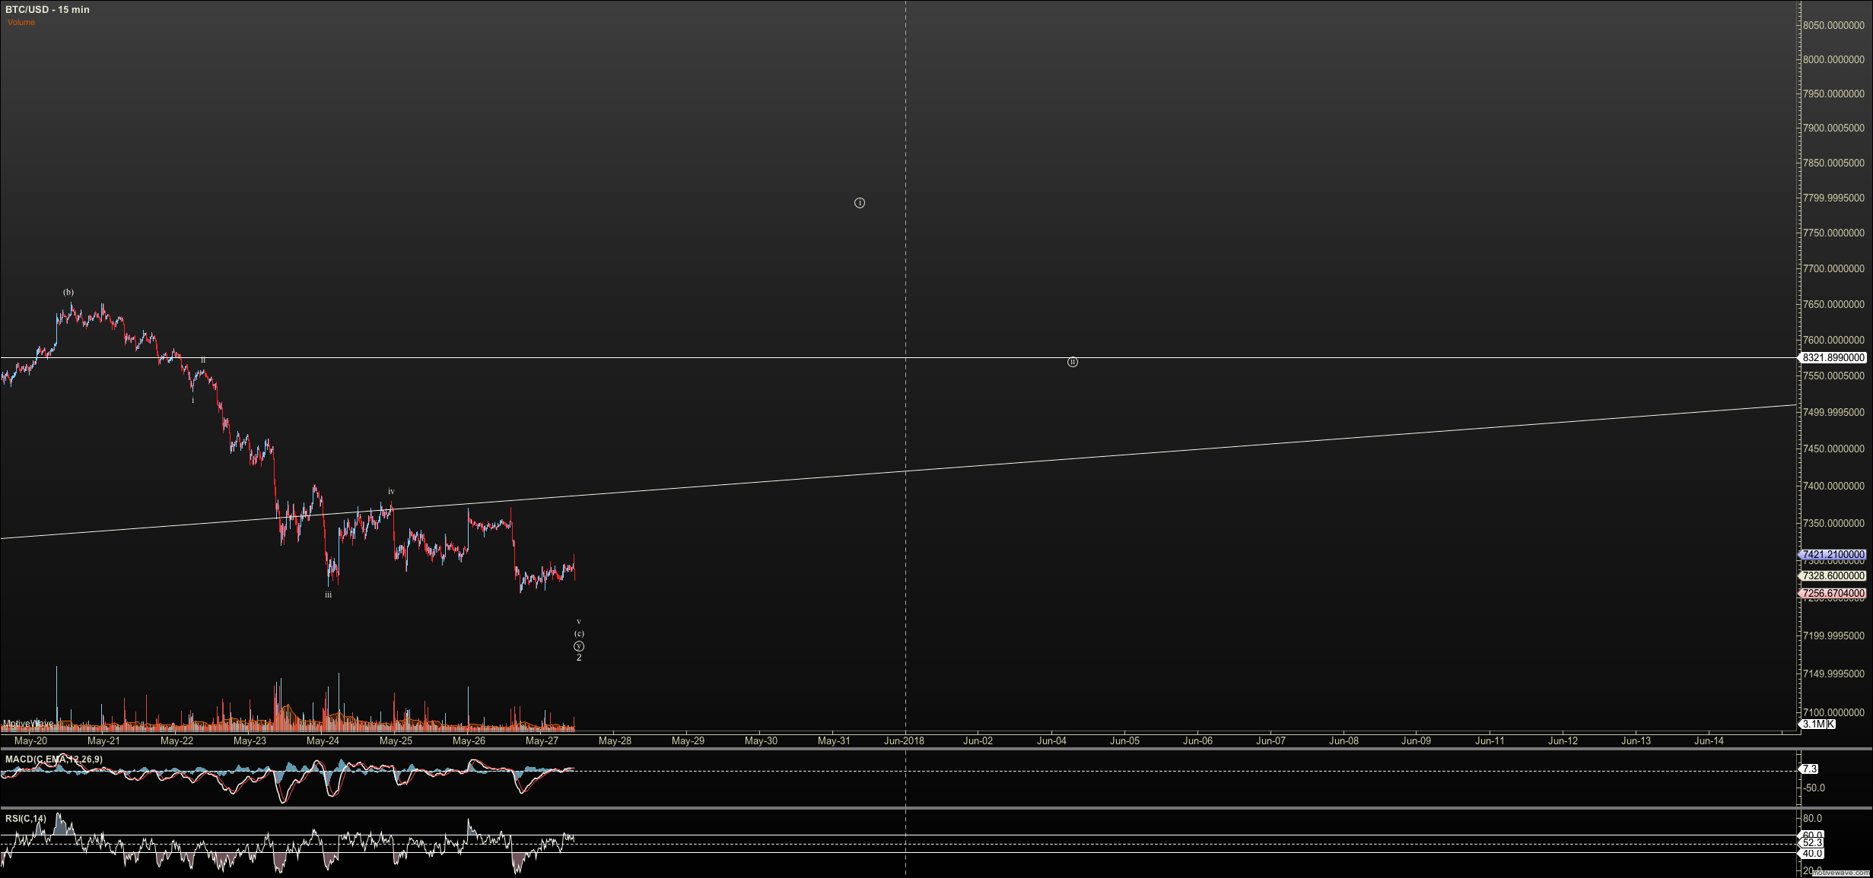This screenshot has width=1873, height=878.
Task: Click the iii wave label below candles
Action: pos(328,595)
